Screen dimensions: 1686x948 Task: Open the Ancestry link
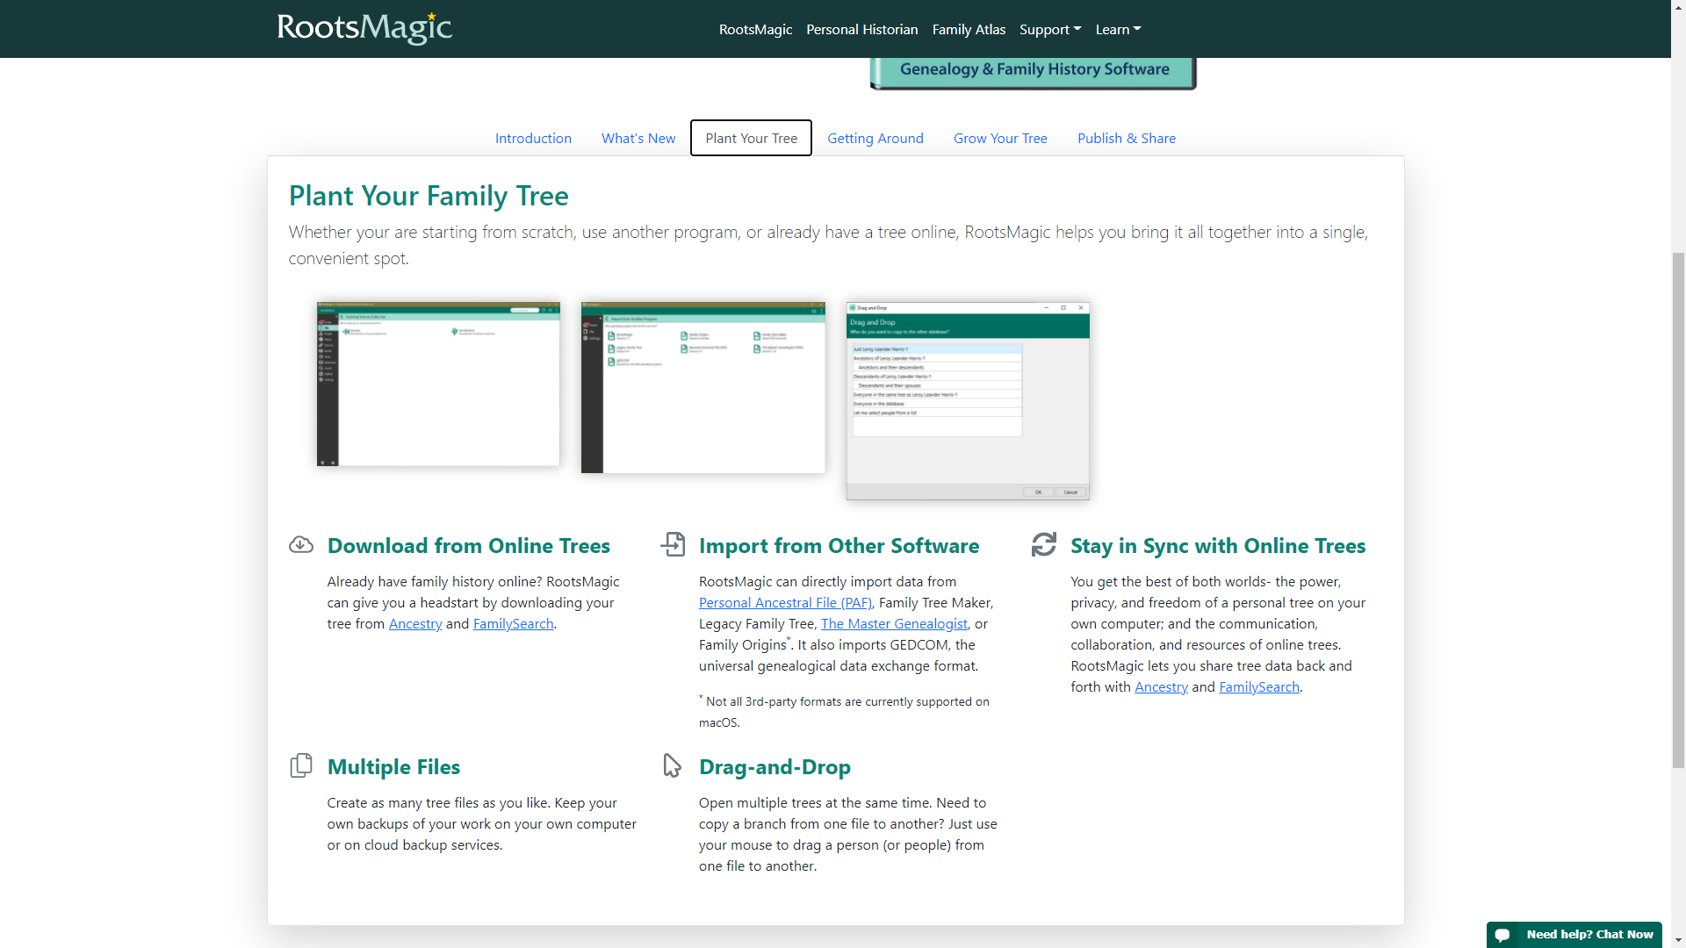tap(414, 623)
